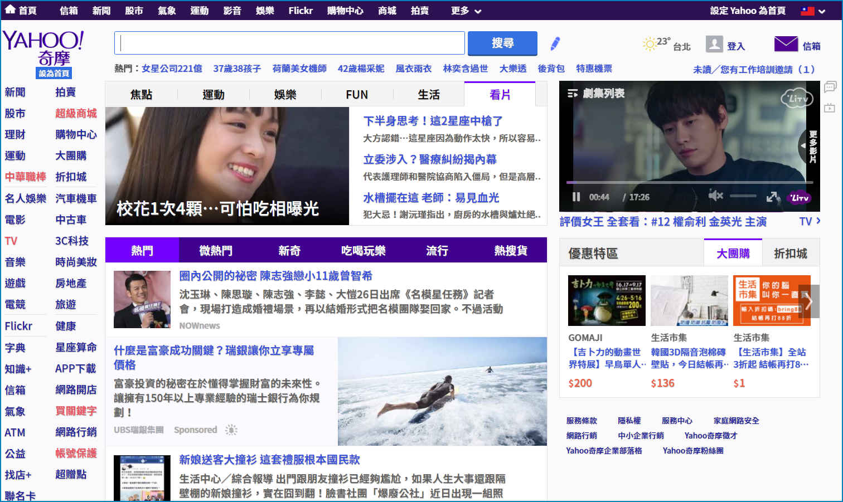Unmute the video with the speaker icon
This screenshot has height=502, width=843.
(x=715, y=196)
